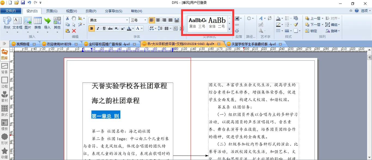The width and height of the screenshot is (372, 160).
Task: Toggle bold formatting button
Action: (92, 29)
